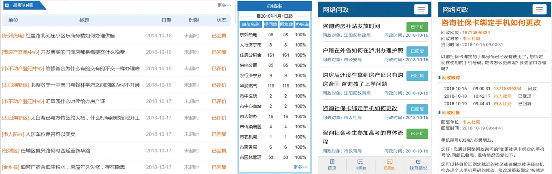
Task: Click the 办结率 column header
Action: pyautogui.click(x=302, y=24)
